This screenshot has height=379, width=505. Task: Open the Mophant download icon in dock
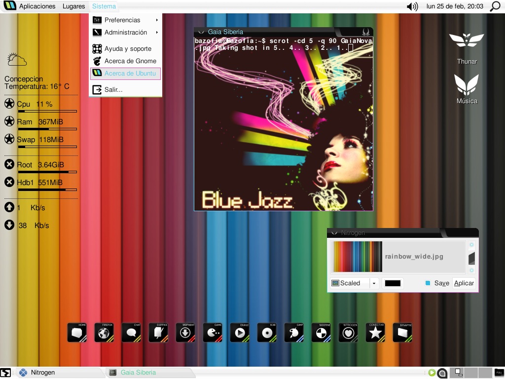[x=185, y=332]
